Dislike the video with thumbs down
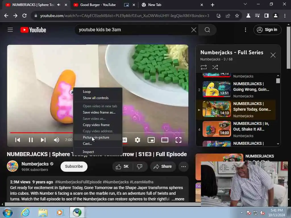The height and width of the screenshot is (218, 291). [140, 166]
